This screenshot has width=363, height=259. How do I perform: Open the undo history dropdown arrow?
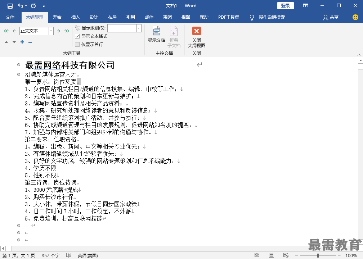(26, 6)
